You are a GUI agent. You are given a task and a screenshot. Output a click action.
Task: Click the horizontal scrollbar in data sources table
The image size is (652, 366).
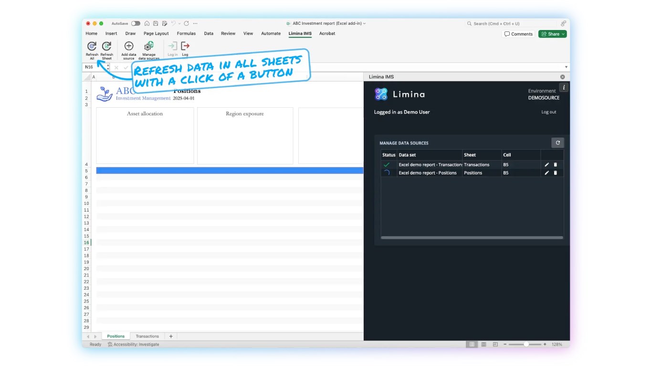point(472,237)
